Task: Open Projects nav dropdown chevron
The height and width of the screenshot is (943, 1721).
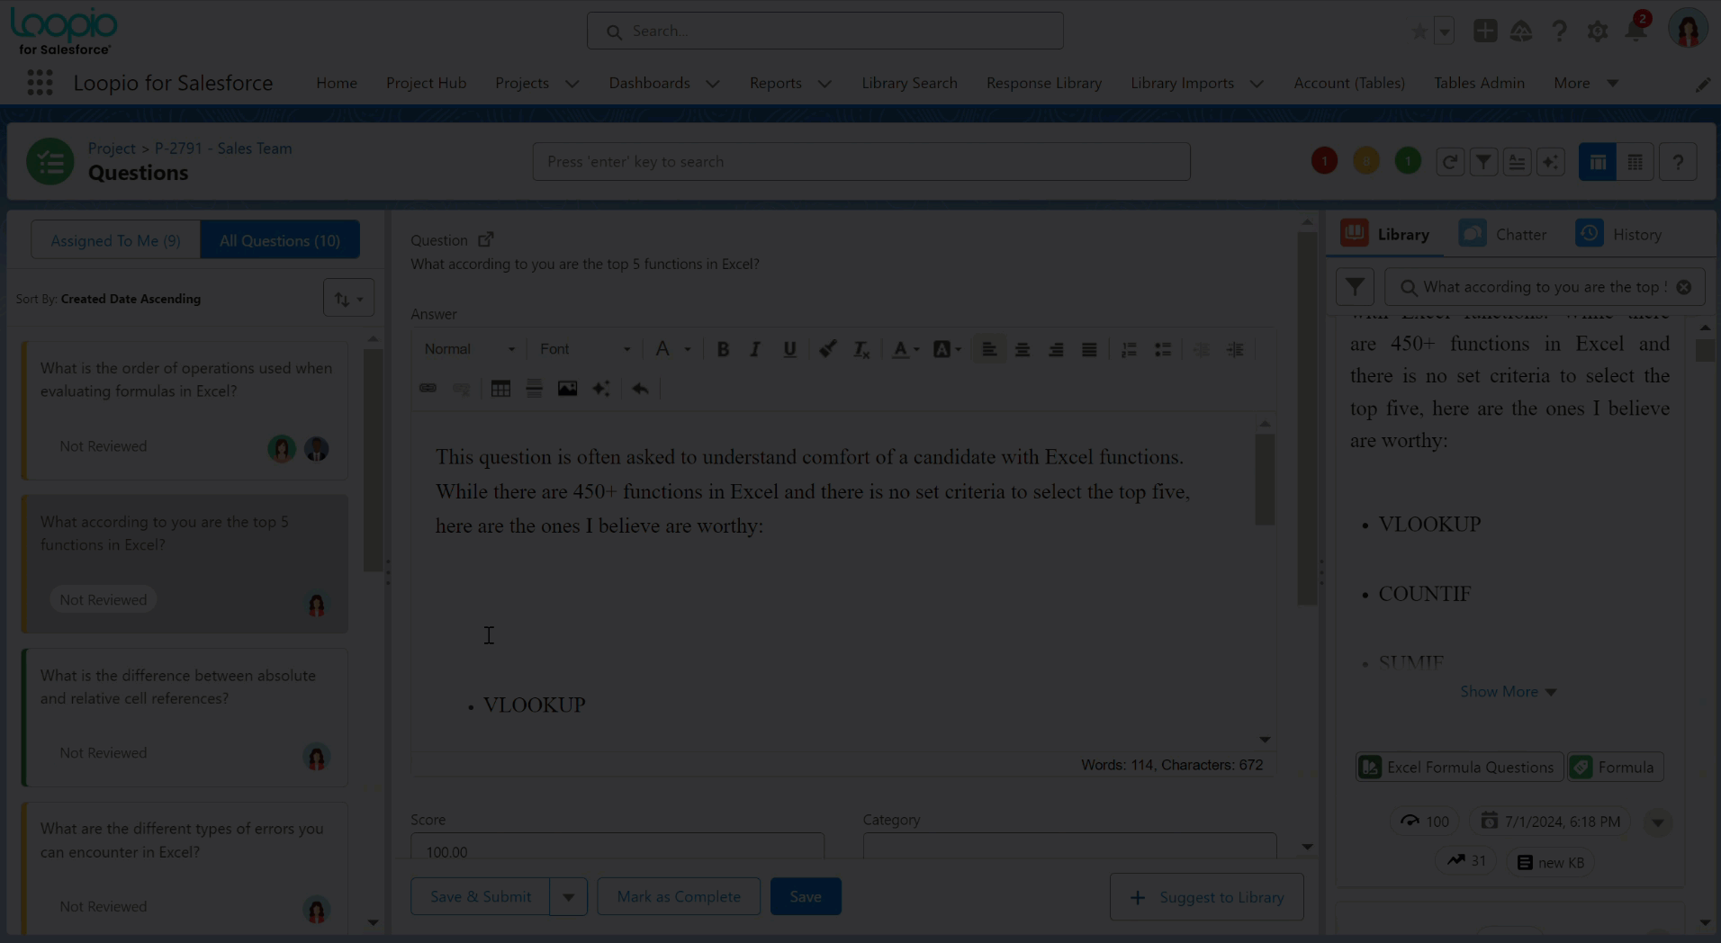Action: click(x=572, y=84)
